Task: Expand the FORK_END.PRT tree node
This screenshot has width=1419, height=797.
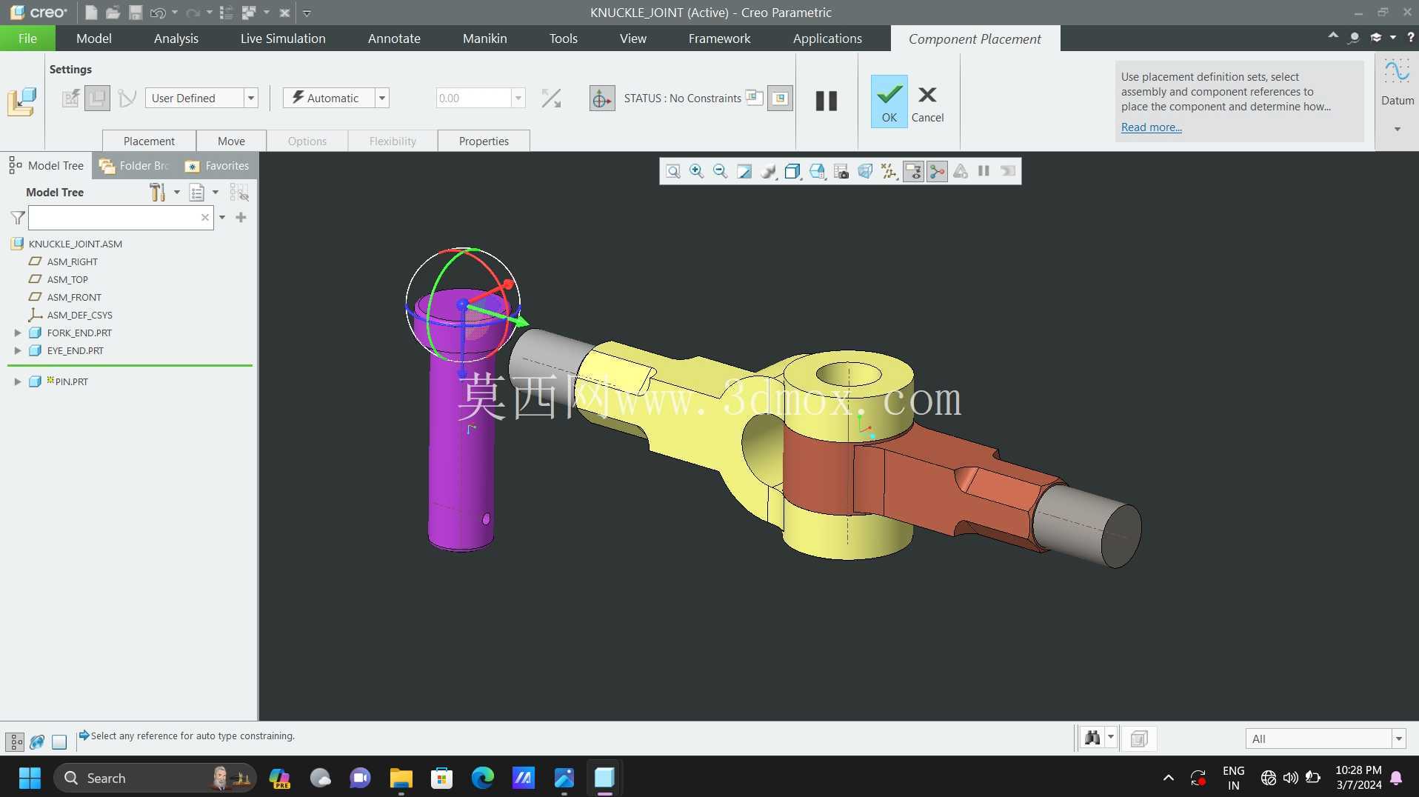Action: coord(18,333)
